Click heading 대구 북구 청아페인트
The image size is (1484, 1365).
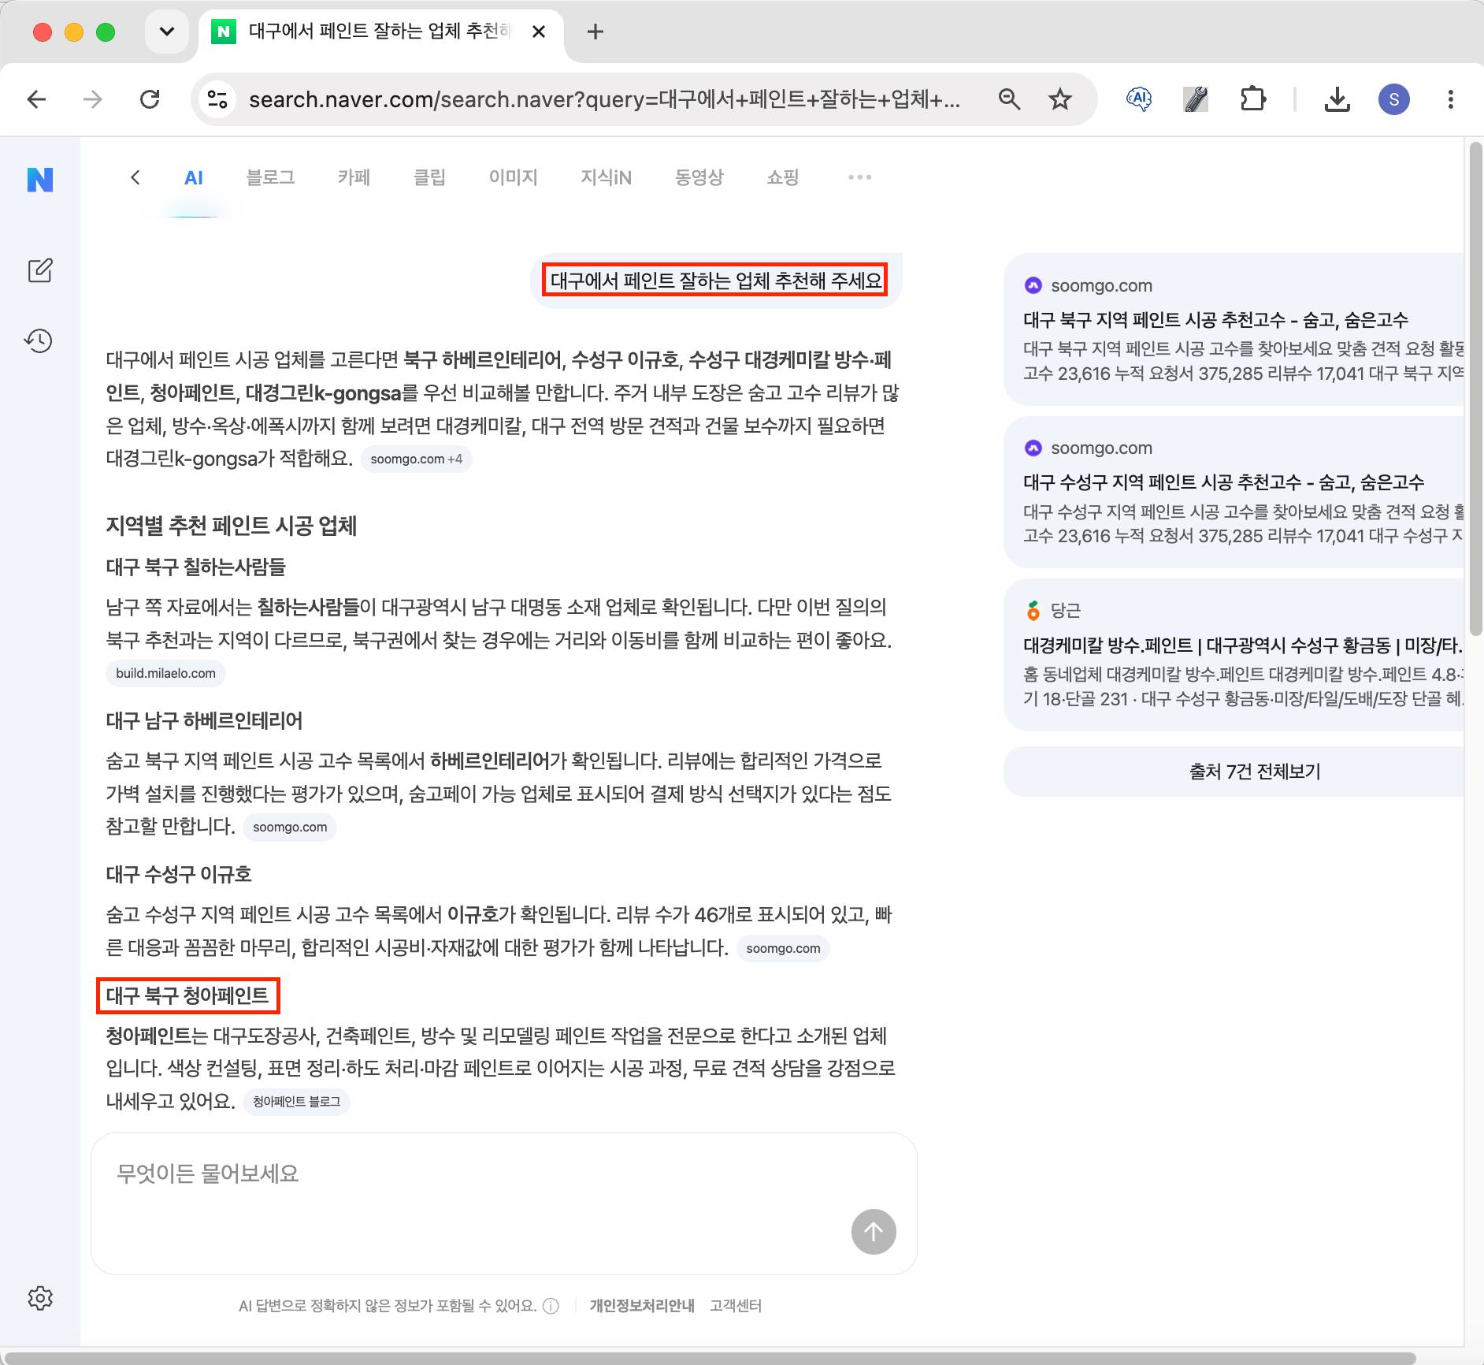click(x=187, y=995)
